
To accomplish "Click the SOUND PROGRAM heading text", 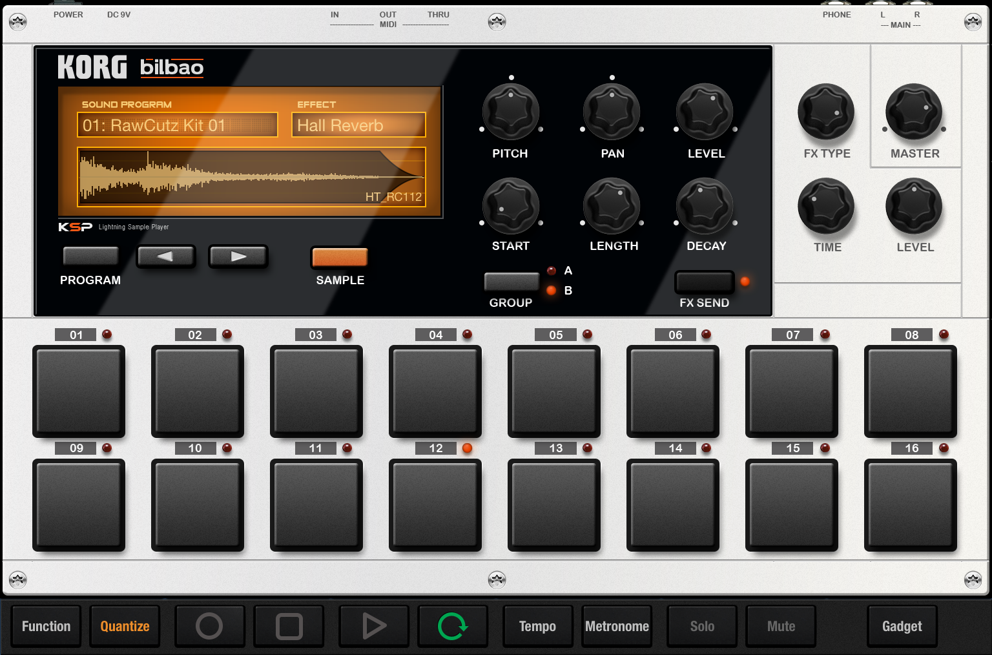I will pyautogui.click(x=127, y=104).
